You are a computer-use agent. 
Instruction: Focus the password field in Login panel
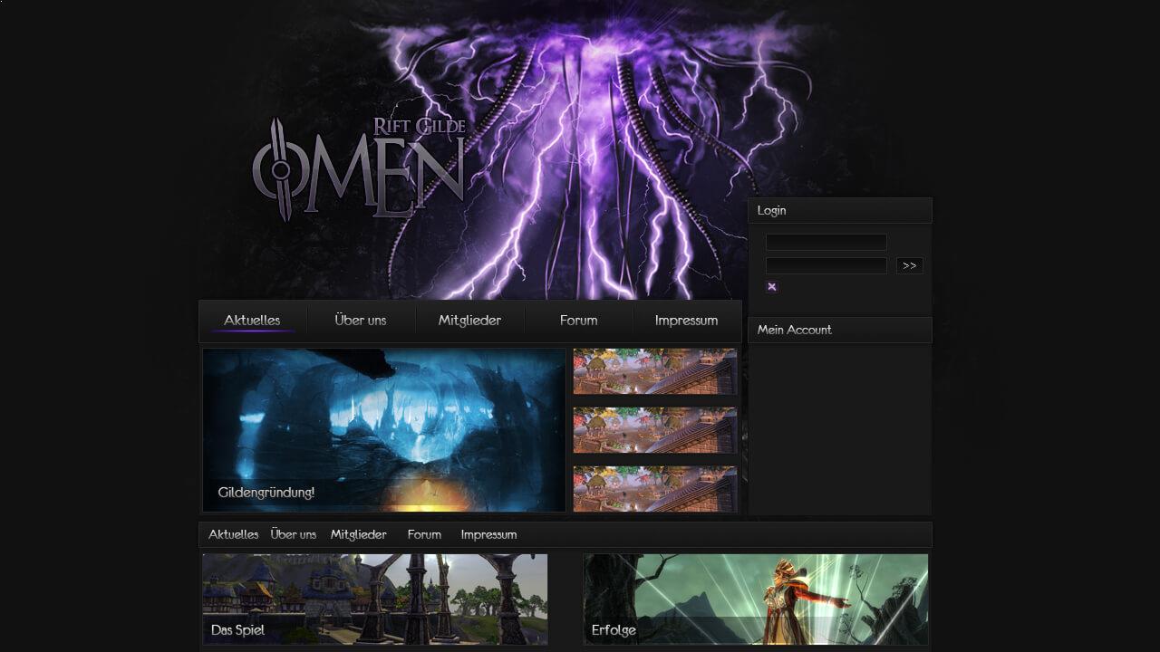[x=826, y=265]
